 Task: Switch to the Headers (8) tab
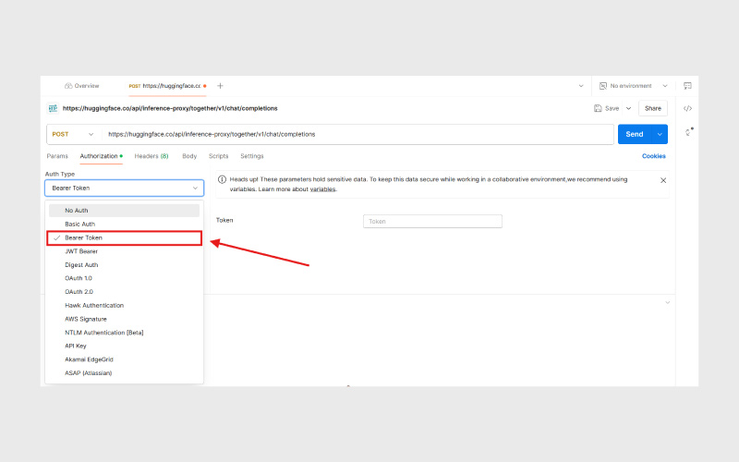(151, 156)
